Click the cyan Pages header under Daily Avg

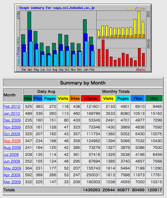[50, 98]
